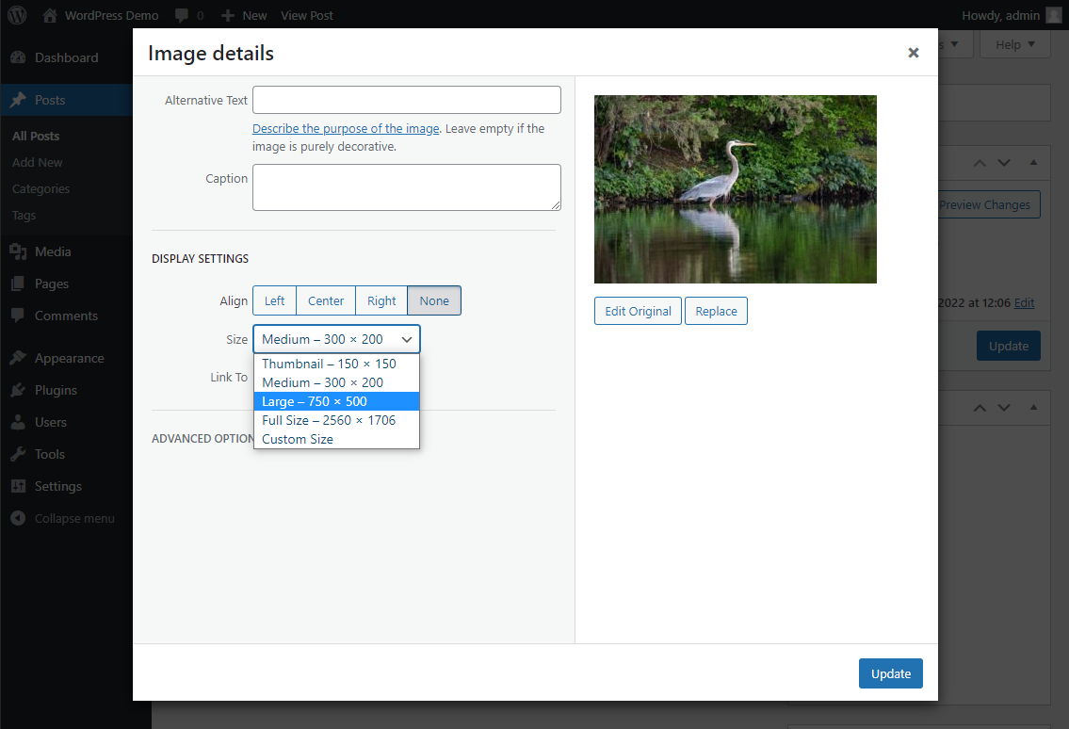
Task: Click the Media icon in sidebar
Action: pos(19,251)
